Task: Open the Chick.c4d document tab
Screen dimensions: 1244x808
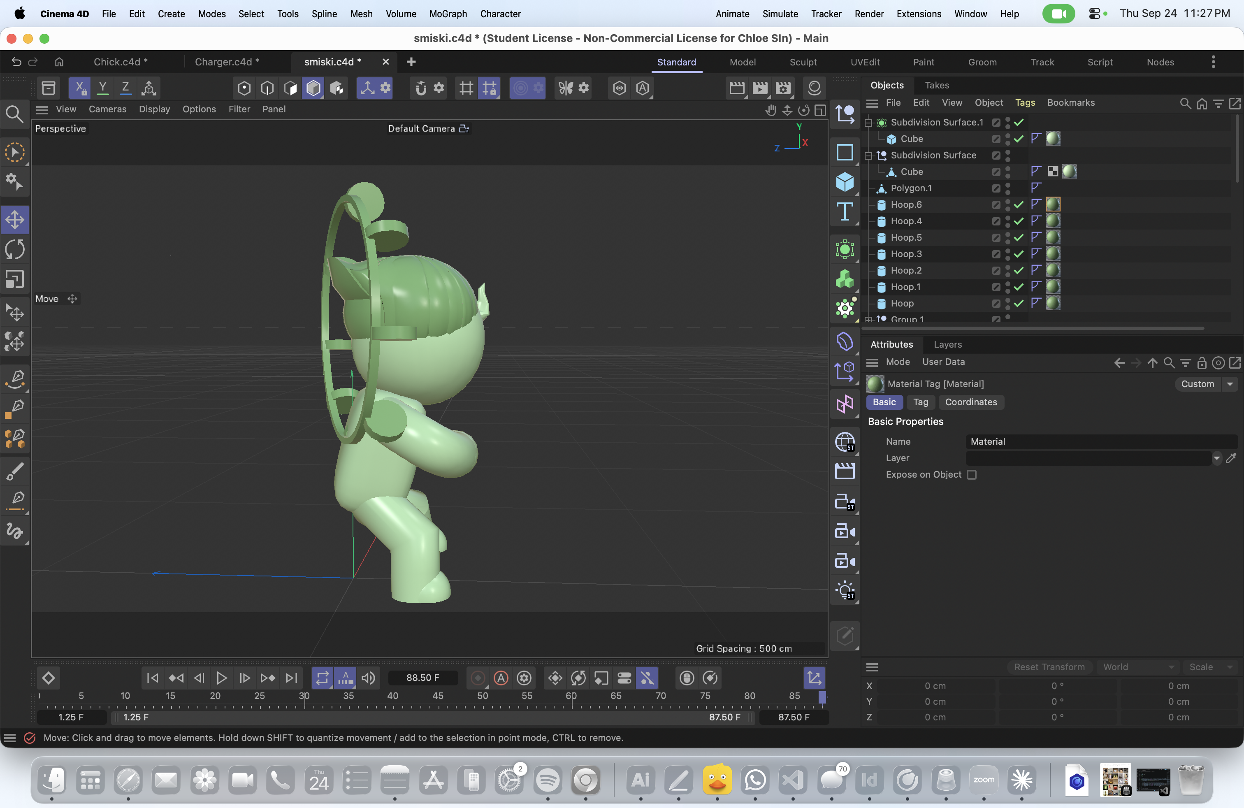Action: 120,62
